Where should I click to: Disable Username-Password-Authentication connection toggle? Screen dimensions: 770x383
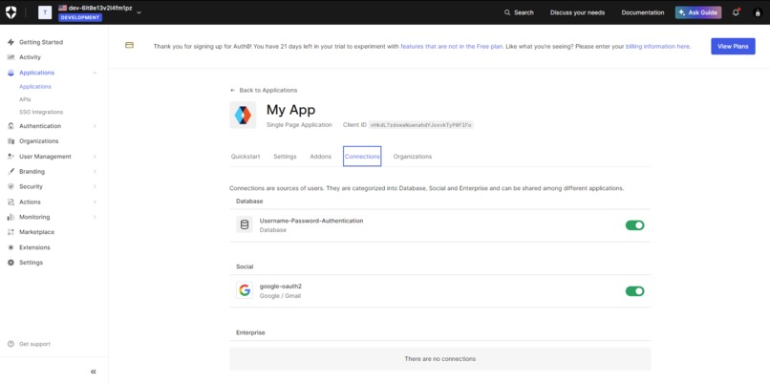click(x=634, y=225)
